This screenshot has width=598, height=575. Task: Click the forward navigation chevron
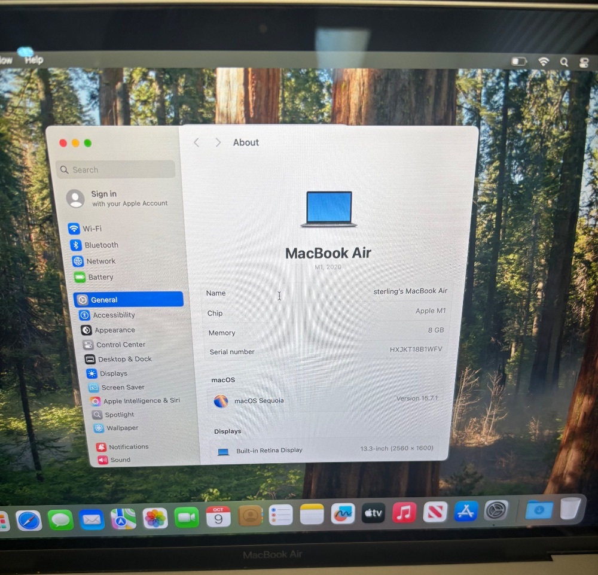point(218,142)
